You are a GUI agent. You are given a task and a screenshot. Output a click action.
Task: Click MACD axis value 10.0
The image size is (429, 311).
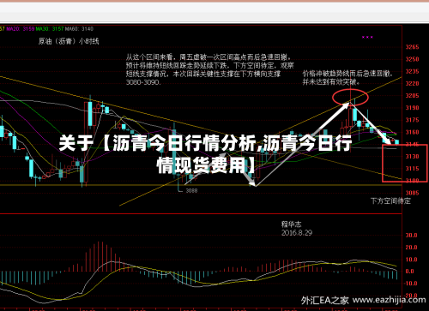[411, 260]
